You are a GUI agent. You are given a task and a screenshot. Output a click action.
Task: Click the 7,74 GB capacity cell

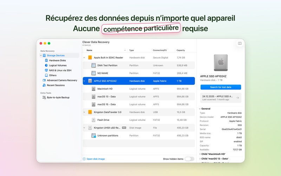tap(181, 57)
